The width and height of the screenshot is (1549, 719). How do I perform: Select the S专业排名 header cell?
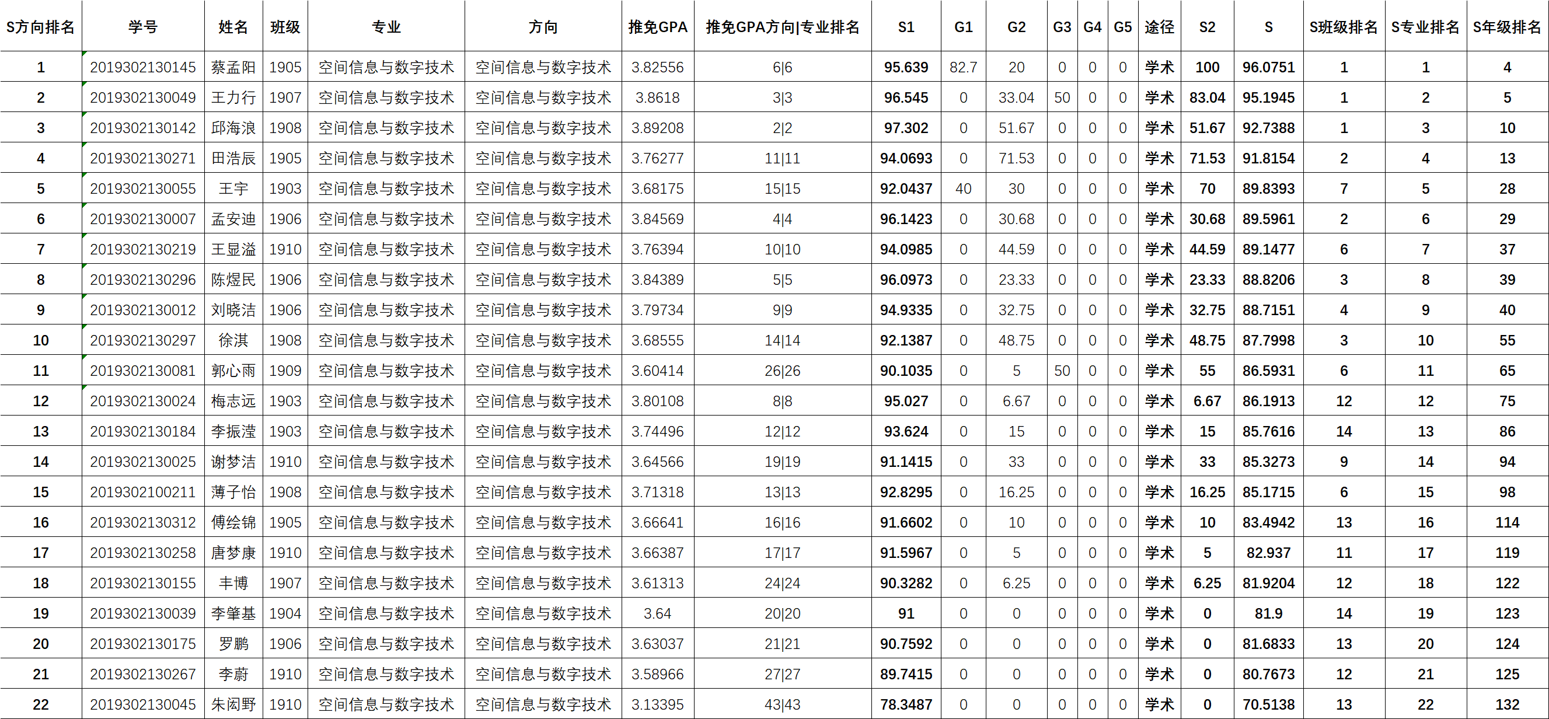1426,27
